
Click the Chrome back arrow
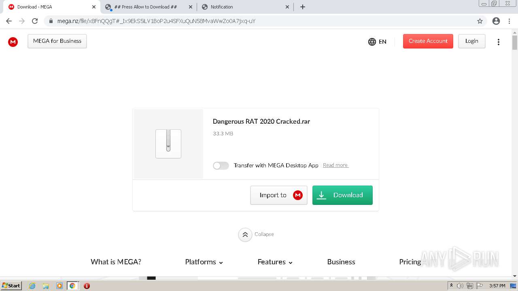9,21
